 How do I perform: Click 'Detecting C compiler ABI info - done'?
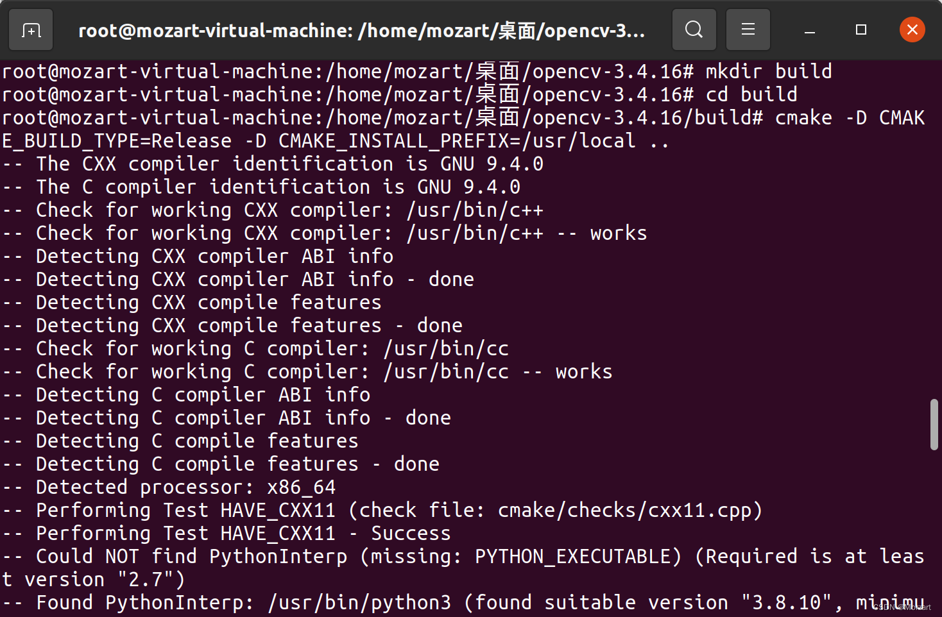(227, 418)
